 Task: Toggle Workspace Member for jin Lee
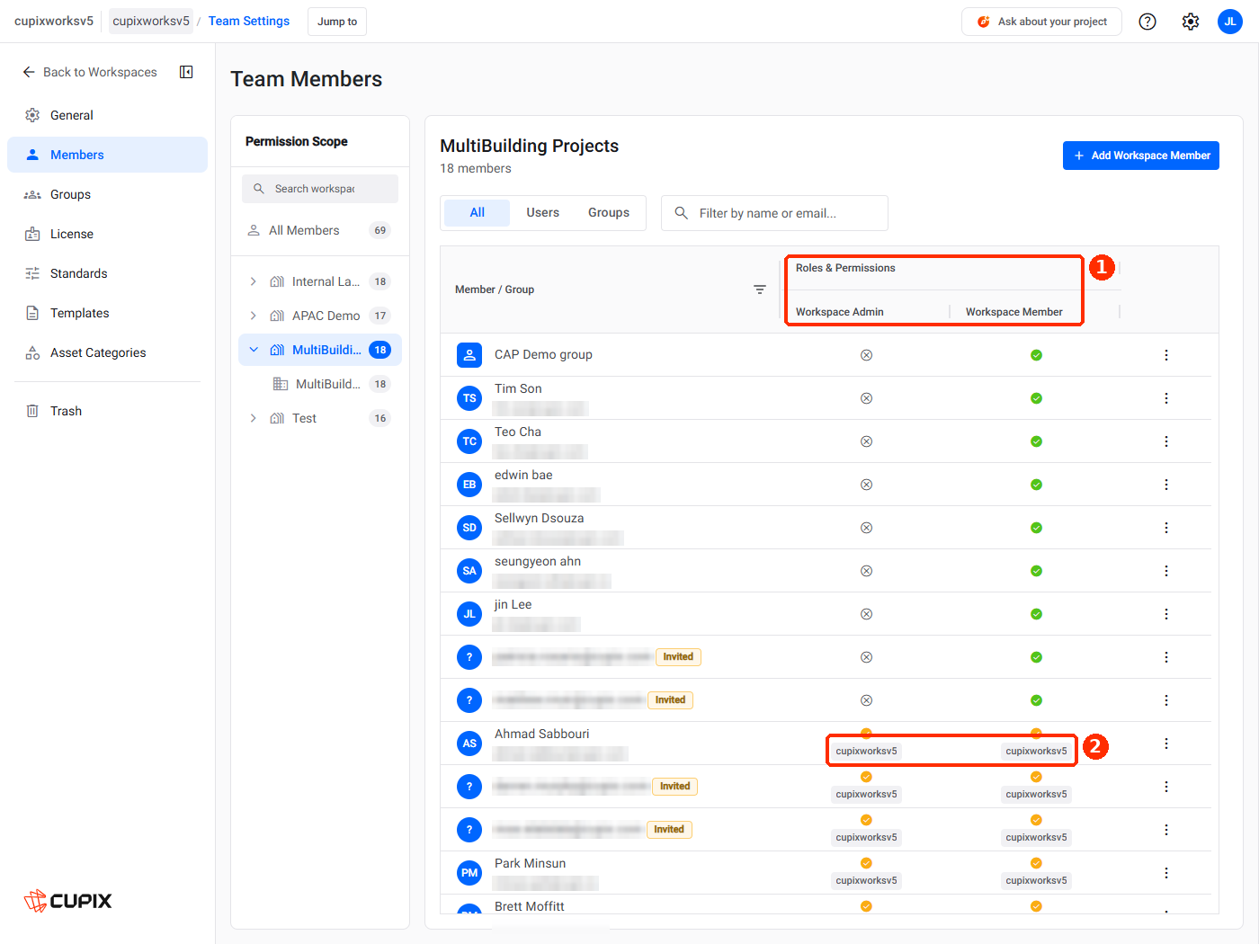click(1036, 614)
